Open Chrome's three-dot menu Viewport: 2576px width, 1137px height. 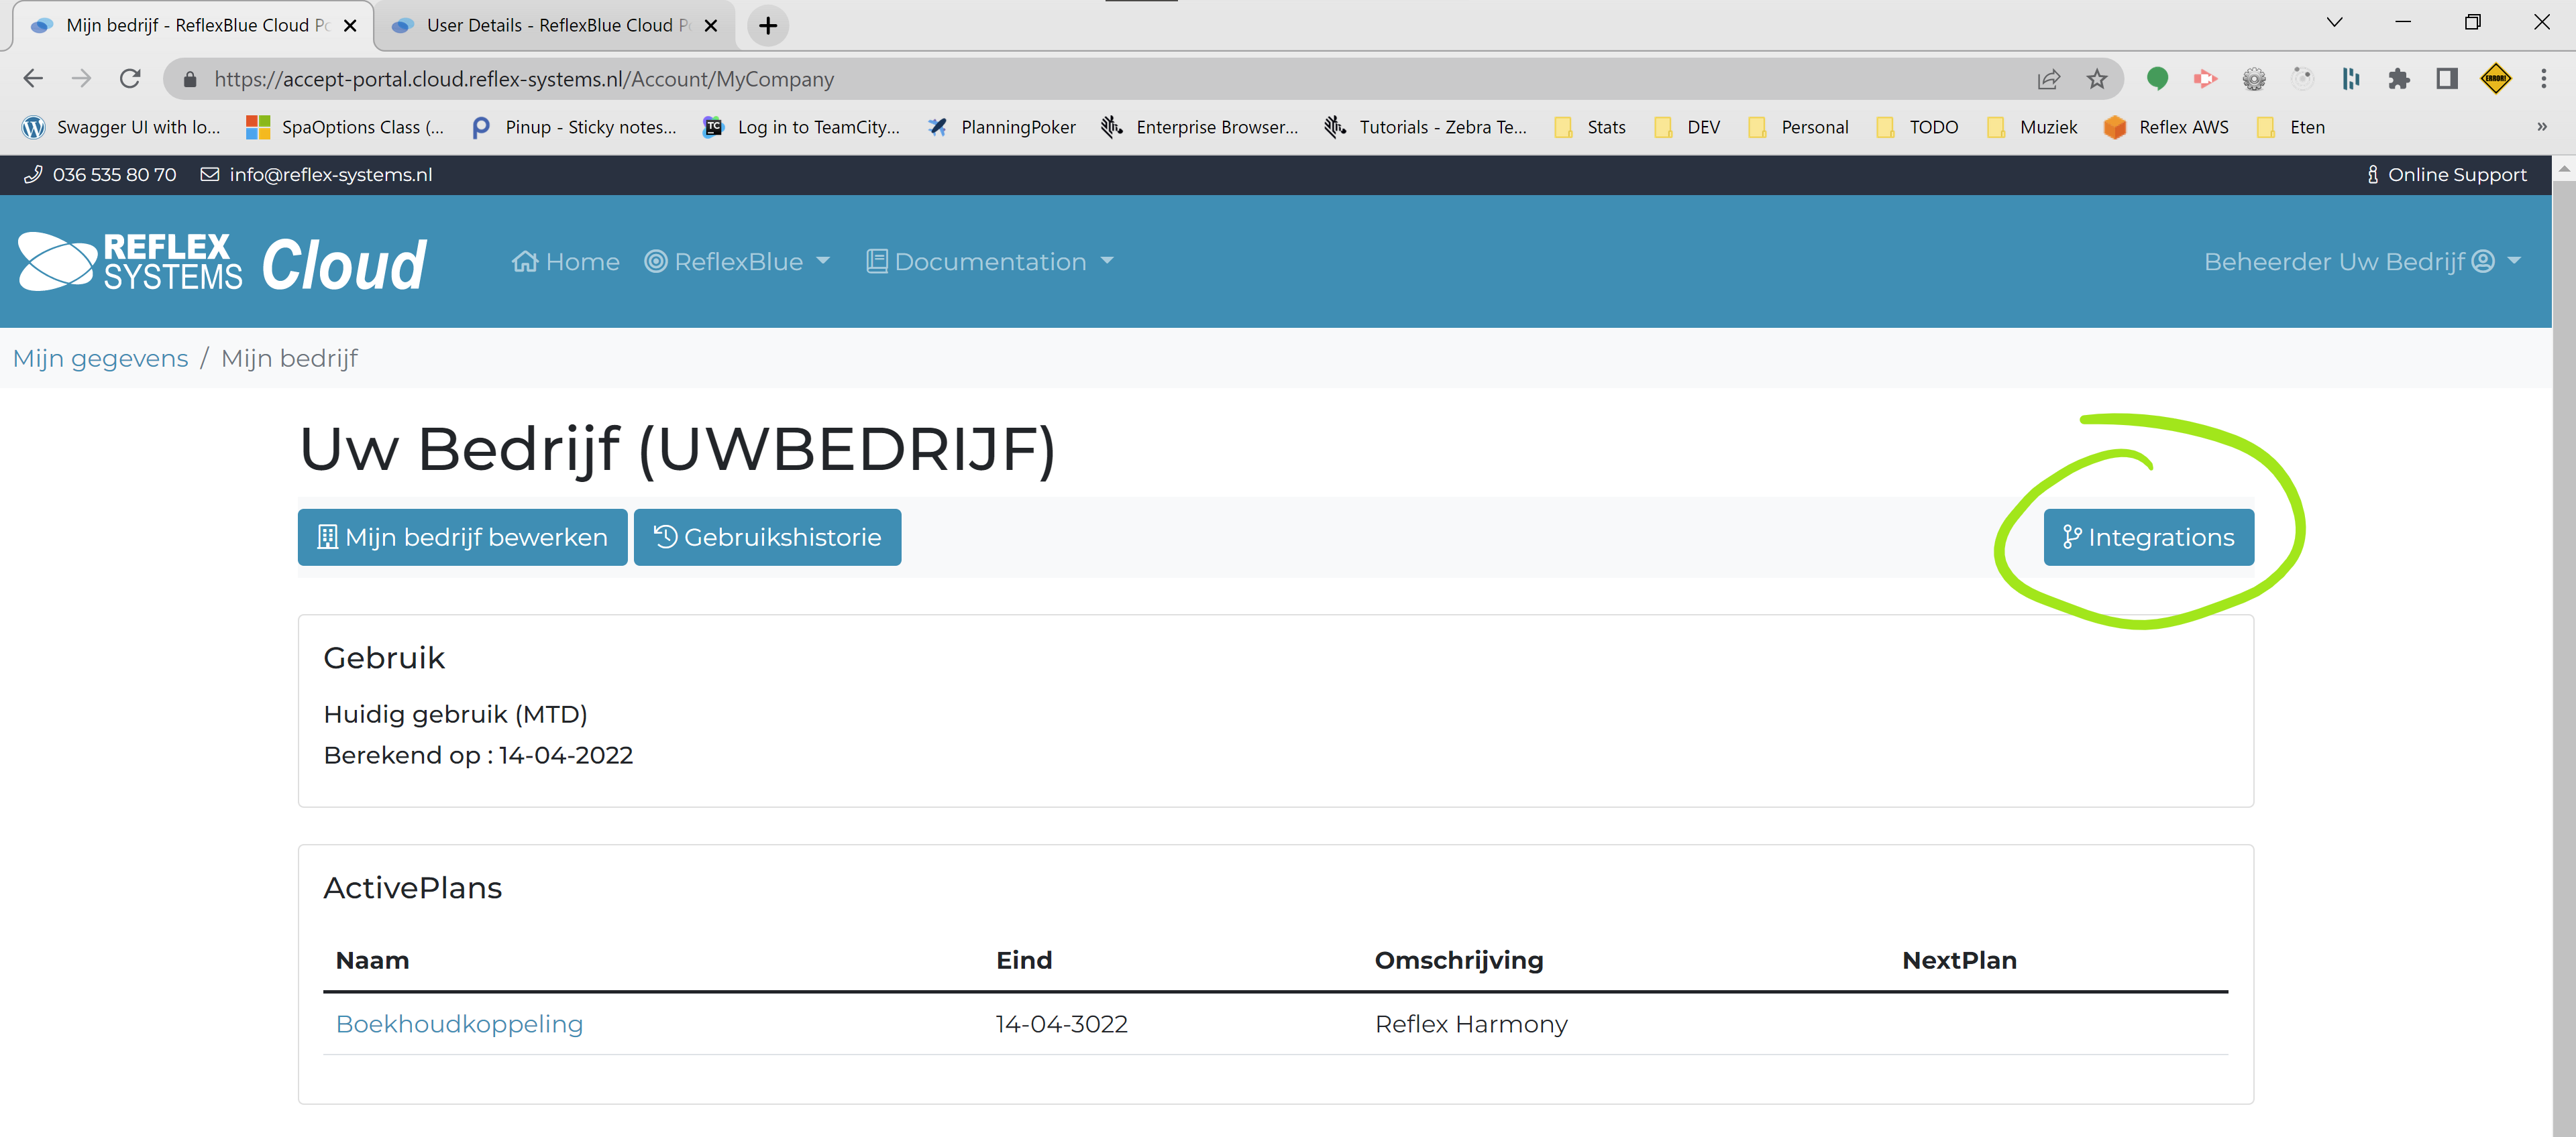click(2543, 79)
